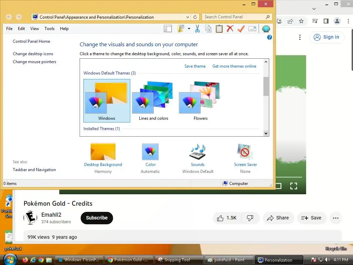Click the address bar path text
This screenshot has width=353, height=265.
[97, 17]
